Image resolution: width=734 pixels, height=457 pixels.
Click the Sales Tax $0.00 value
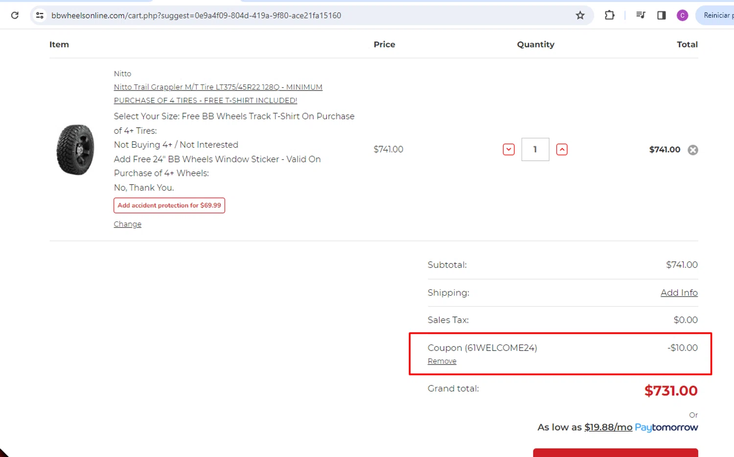686,320
